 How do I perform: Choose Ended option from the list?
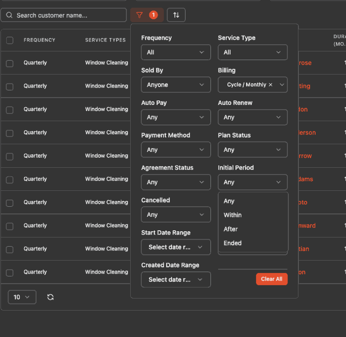233,243
